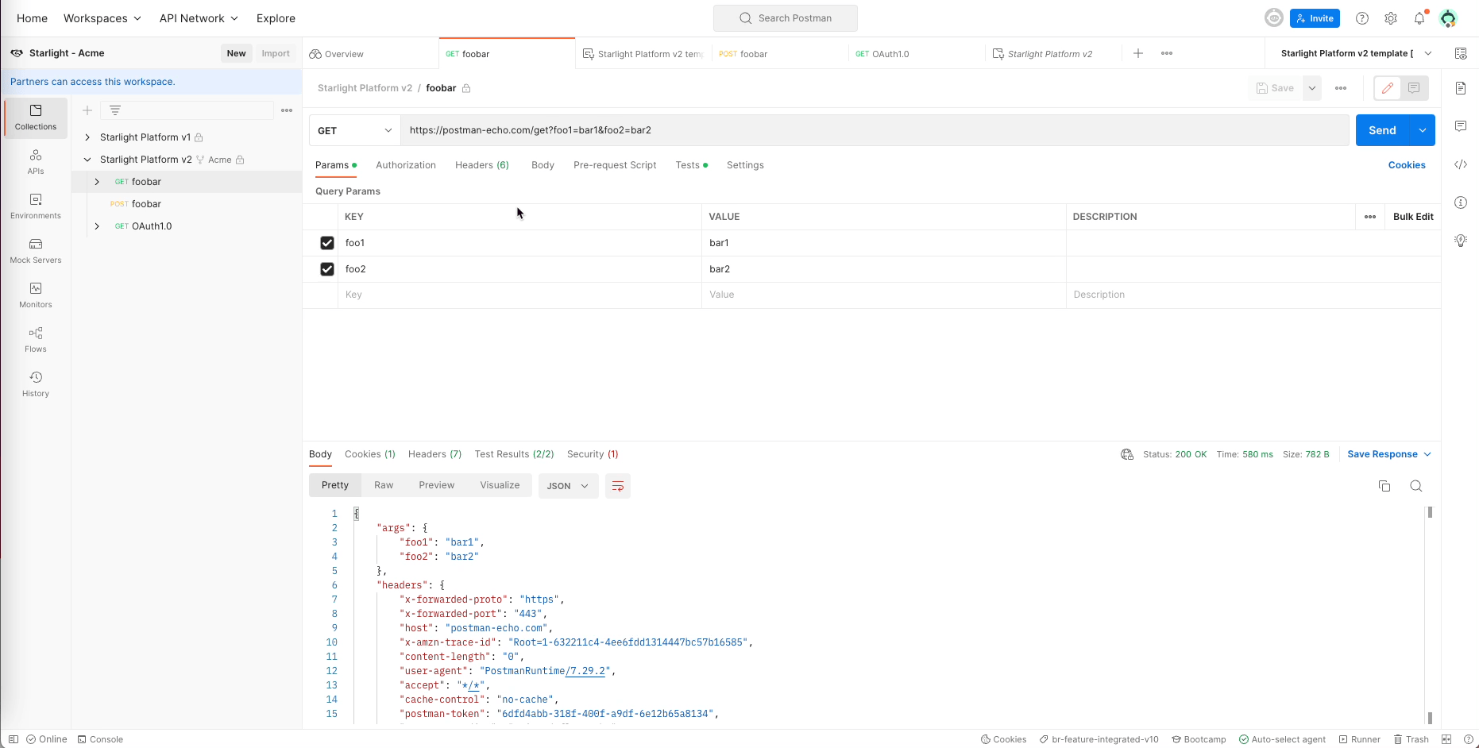Open the lightbulb related requests icon
1479x748 pixels.
click(1461, 241)
